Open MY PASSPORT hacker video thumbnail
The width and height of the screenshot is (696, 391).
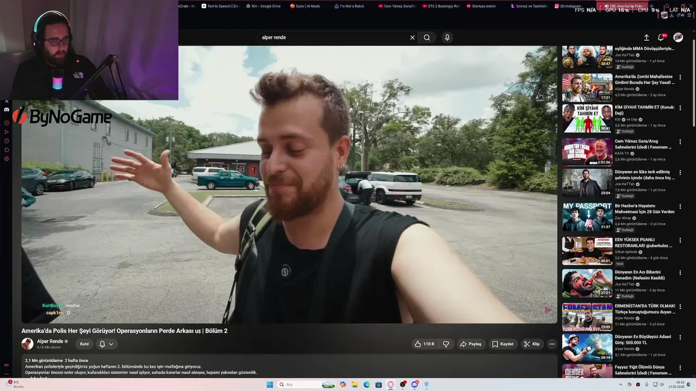tap(587, 217)
